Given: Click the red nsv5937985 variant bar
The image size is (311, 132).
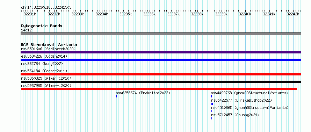Looking at the screenshot, I should click(159, 89).
